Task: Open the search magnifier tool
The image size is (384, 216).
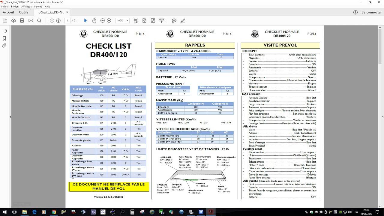Action: tap(39, 21)
